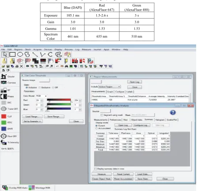The width and height of the screenshot is (197, 191).
Task: Activate the green FITC channel
Action: 4,122
